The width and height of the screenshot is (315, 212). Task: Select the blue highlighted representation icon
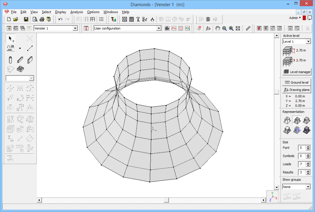coord(297,130)
